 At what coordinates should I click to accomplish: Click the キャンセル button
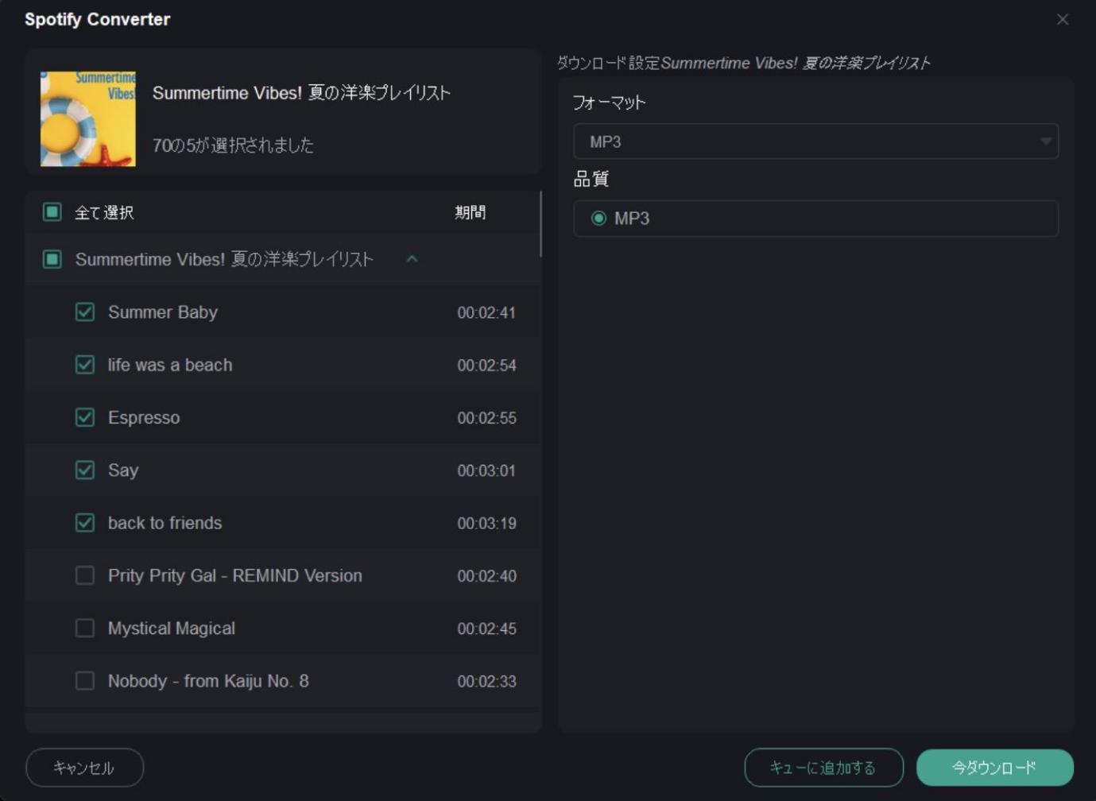coord(84,768)
